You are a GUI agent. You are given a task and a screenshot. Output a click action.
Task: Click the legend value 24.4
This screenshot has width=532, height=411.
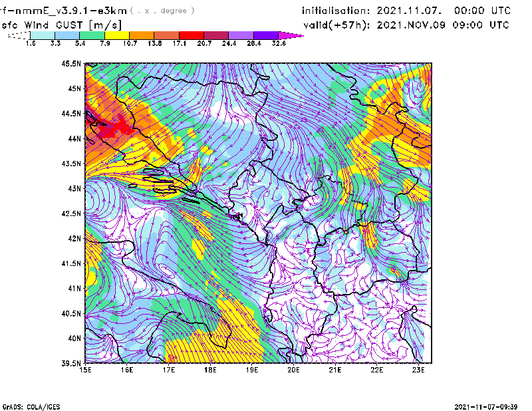click(229, 43)
